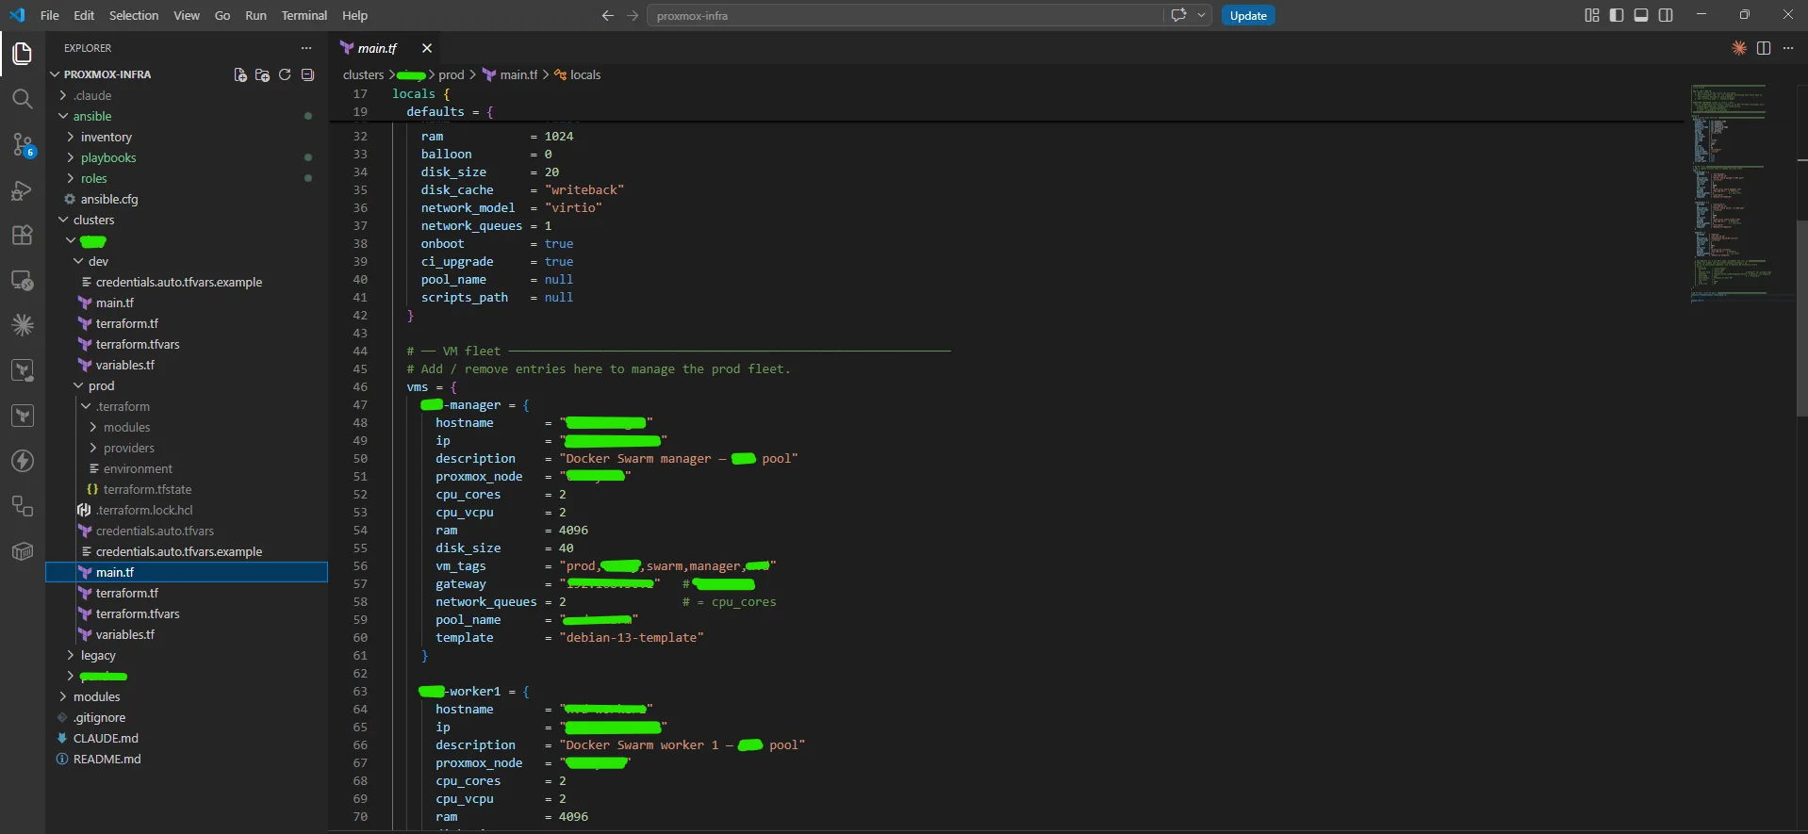
Task: Open the Search view in activity bar
Action: (x=22, y=99)
